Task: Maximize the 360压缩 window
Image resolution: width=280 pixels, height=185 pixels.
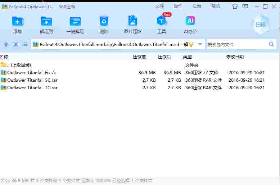Action: pos(265,6)
